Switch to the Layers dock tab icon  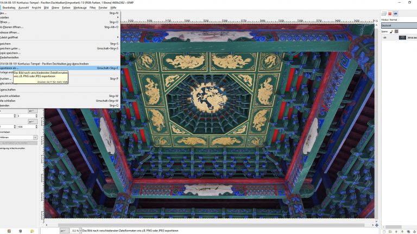click(384, 13)
